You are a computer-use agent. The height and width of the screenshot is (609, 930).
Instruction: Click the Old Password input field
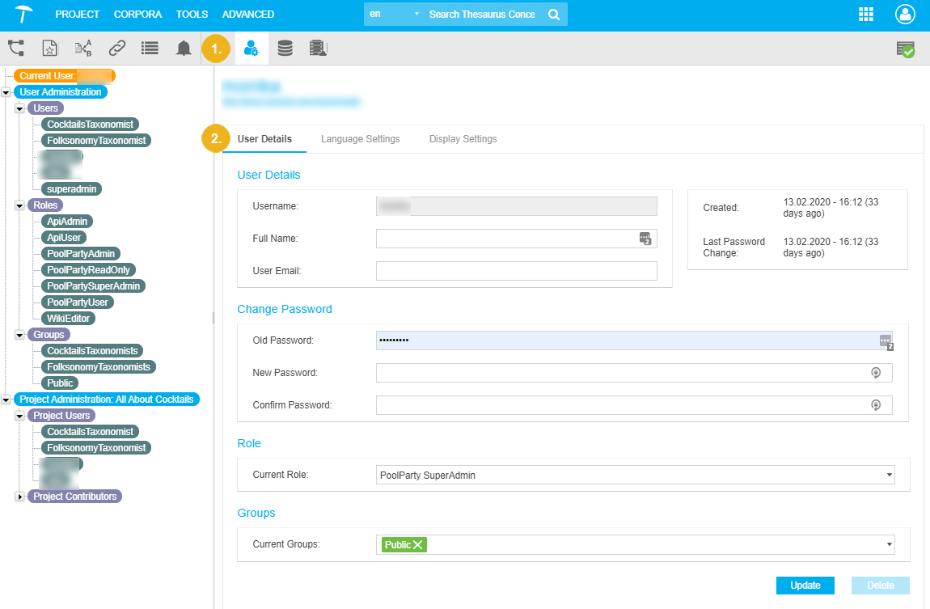pos(634,340)
